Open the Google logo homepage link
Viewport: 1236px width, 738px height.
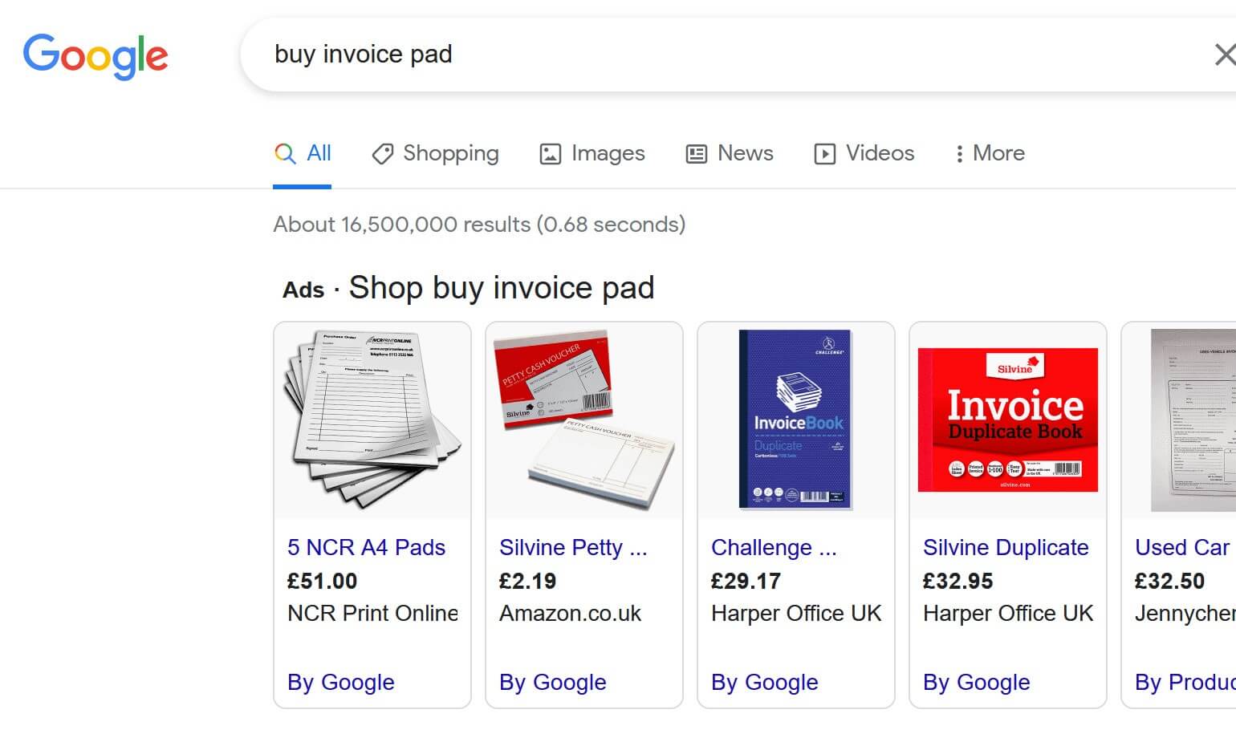click(x=96, y=56)
